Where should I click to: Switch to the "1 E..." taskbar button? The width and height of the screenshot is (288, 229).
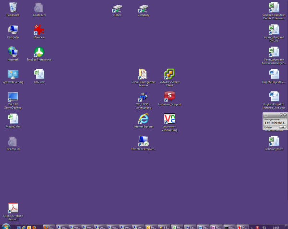164,227
